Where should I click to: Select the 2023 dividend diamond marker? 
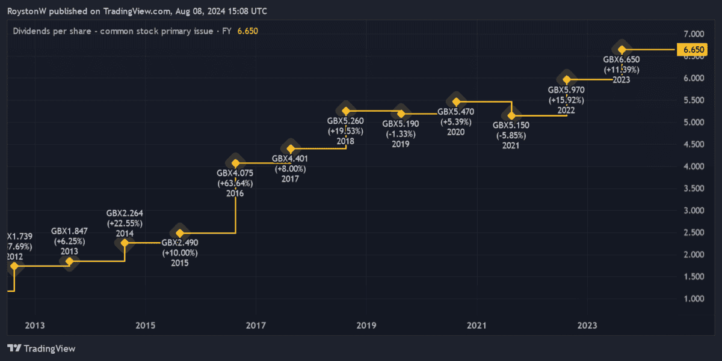pyautogui.click(x=622, y=48)
